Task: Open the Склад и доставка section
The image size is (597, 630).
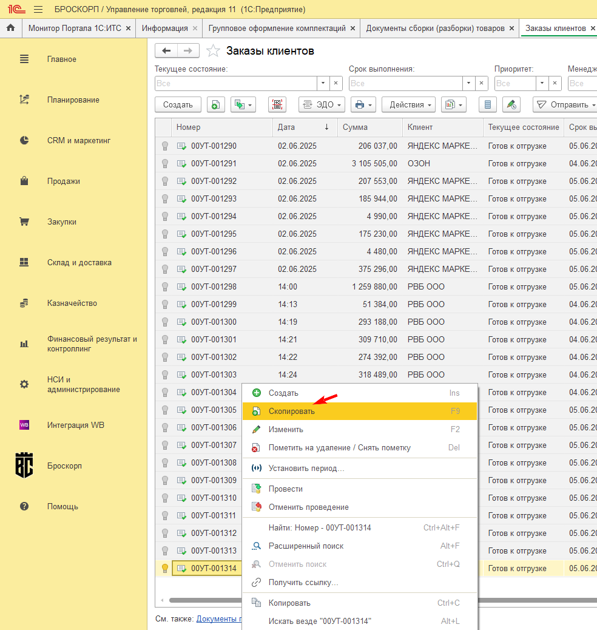Action: pos(79,262)
